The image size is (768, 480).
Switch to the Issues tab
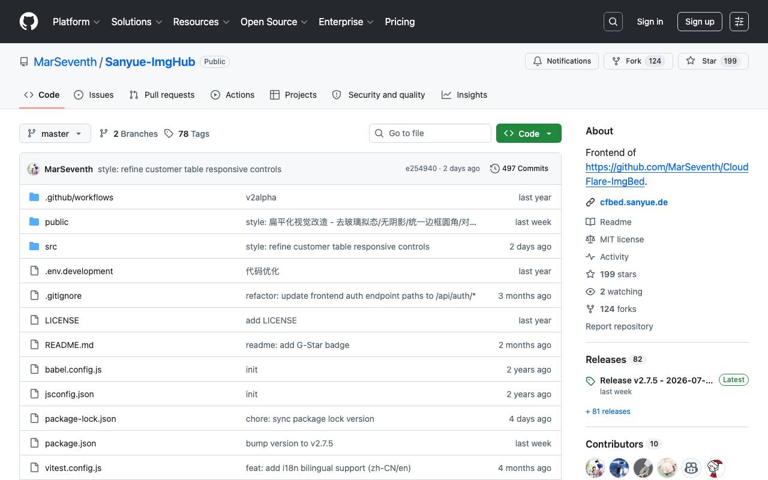pos(94,95)
